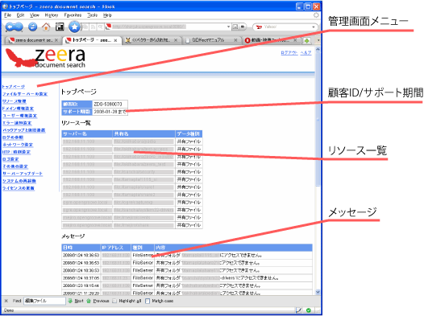Open the Help menu
The height and width of the screenshot is (316, 424).
pyautogui.click(x=107, y=15)
